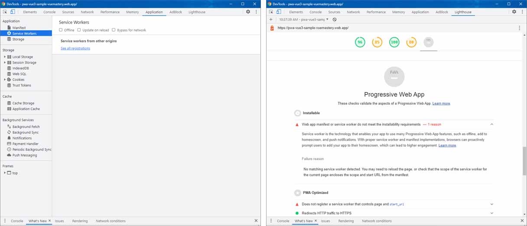Screen dimensions: 527x226
Task: Close What's New drawer tab in left window
Action: (x=50, y=221)
